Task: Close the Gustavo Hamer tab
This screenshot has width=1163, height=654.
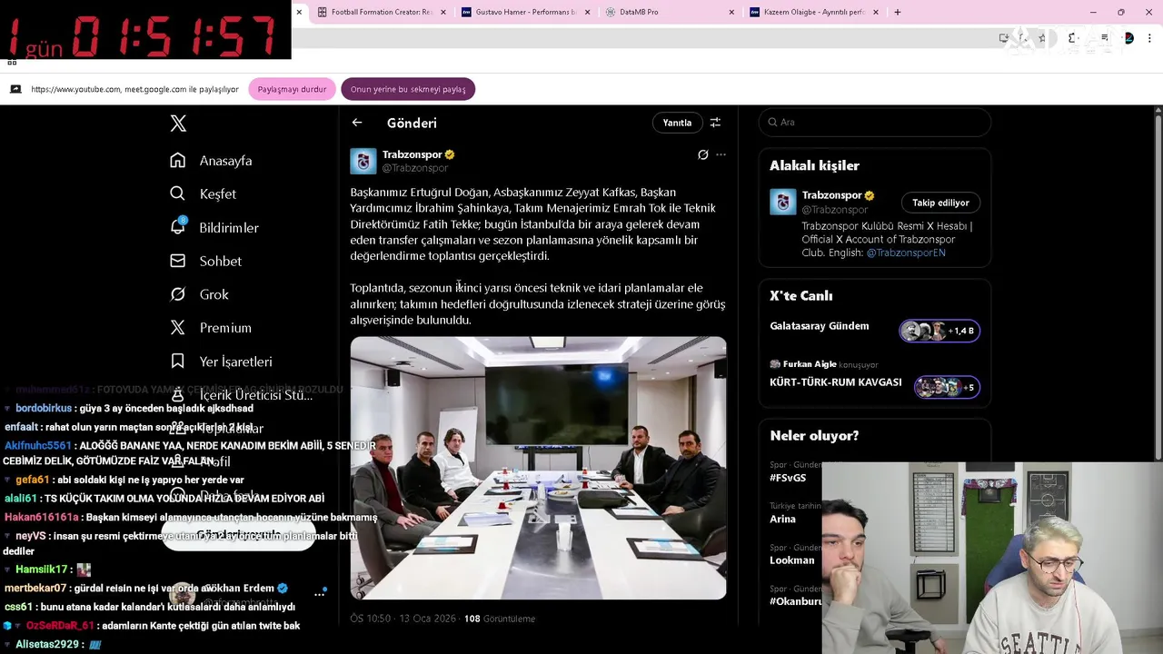Action: (587, 12)
